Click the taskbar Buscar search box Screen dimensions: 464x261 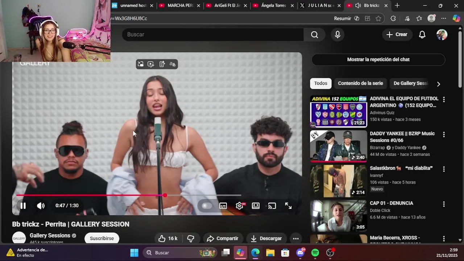[179, 253]
